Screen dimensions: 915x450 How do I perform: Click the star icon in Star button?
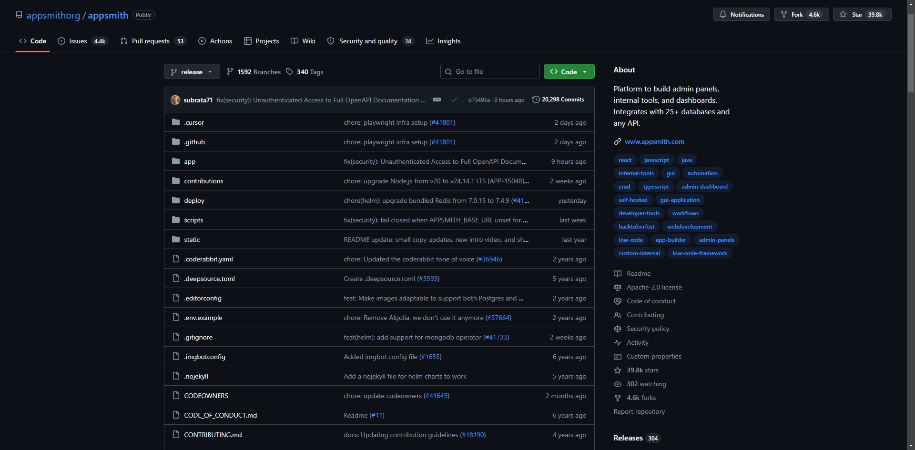(843, 15)
